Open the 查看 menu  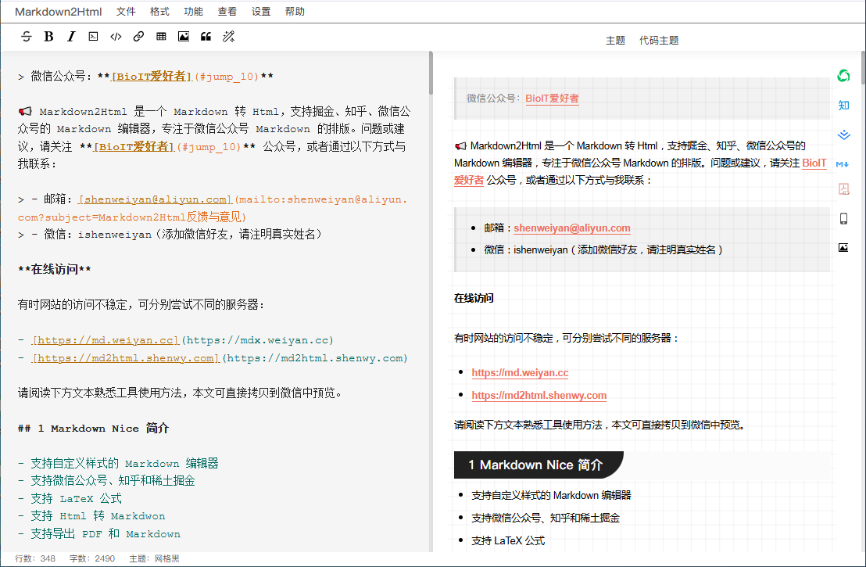pos(227,12)
